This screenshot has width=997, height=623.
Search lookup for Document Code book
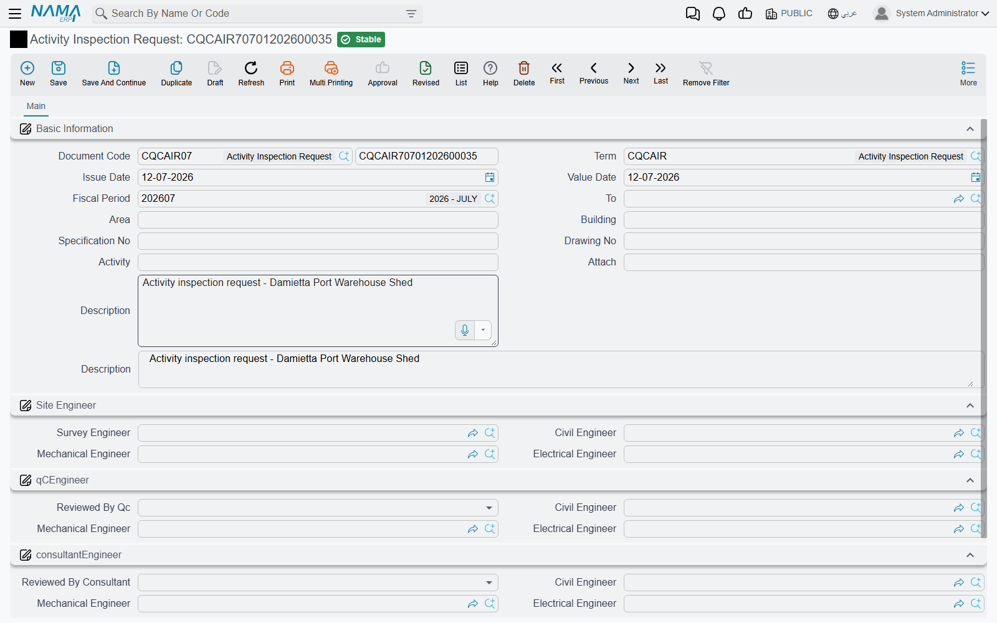pos(344,156)
